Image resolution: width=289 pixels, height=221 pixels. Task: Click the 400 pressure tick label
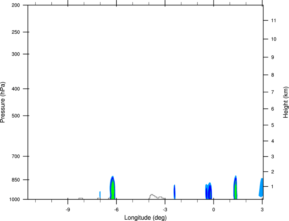coord(16,89)
